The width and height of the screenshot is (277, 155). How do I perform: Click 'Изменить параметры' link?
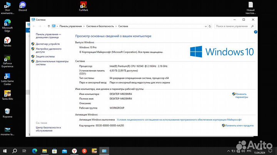(242, 96)
